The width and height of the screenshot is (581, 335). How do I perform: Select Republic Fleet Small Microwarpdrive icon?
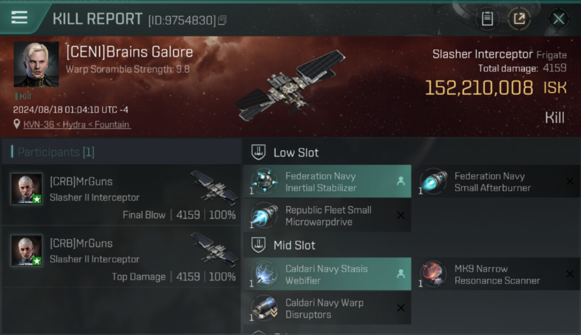point(264,215)
